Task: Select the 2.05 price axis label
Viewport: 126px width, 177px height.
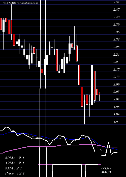Action: (116, 92)
